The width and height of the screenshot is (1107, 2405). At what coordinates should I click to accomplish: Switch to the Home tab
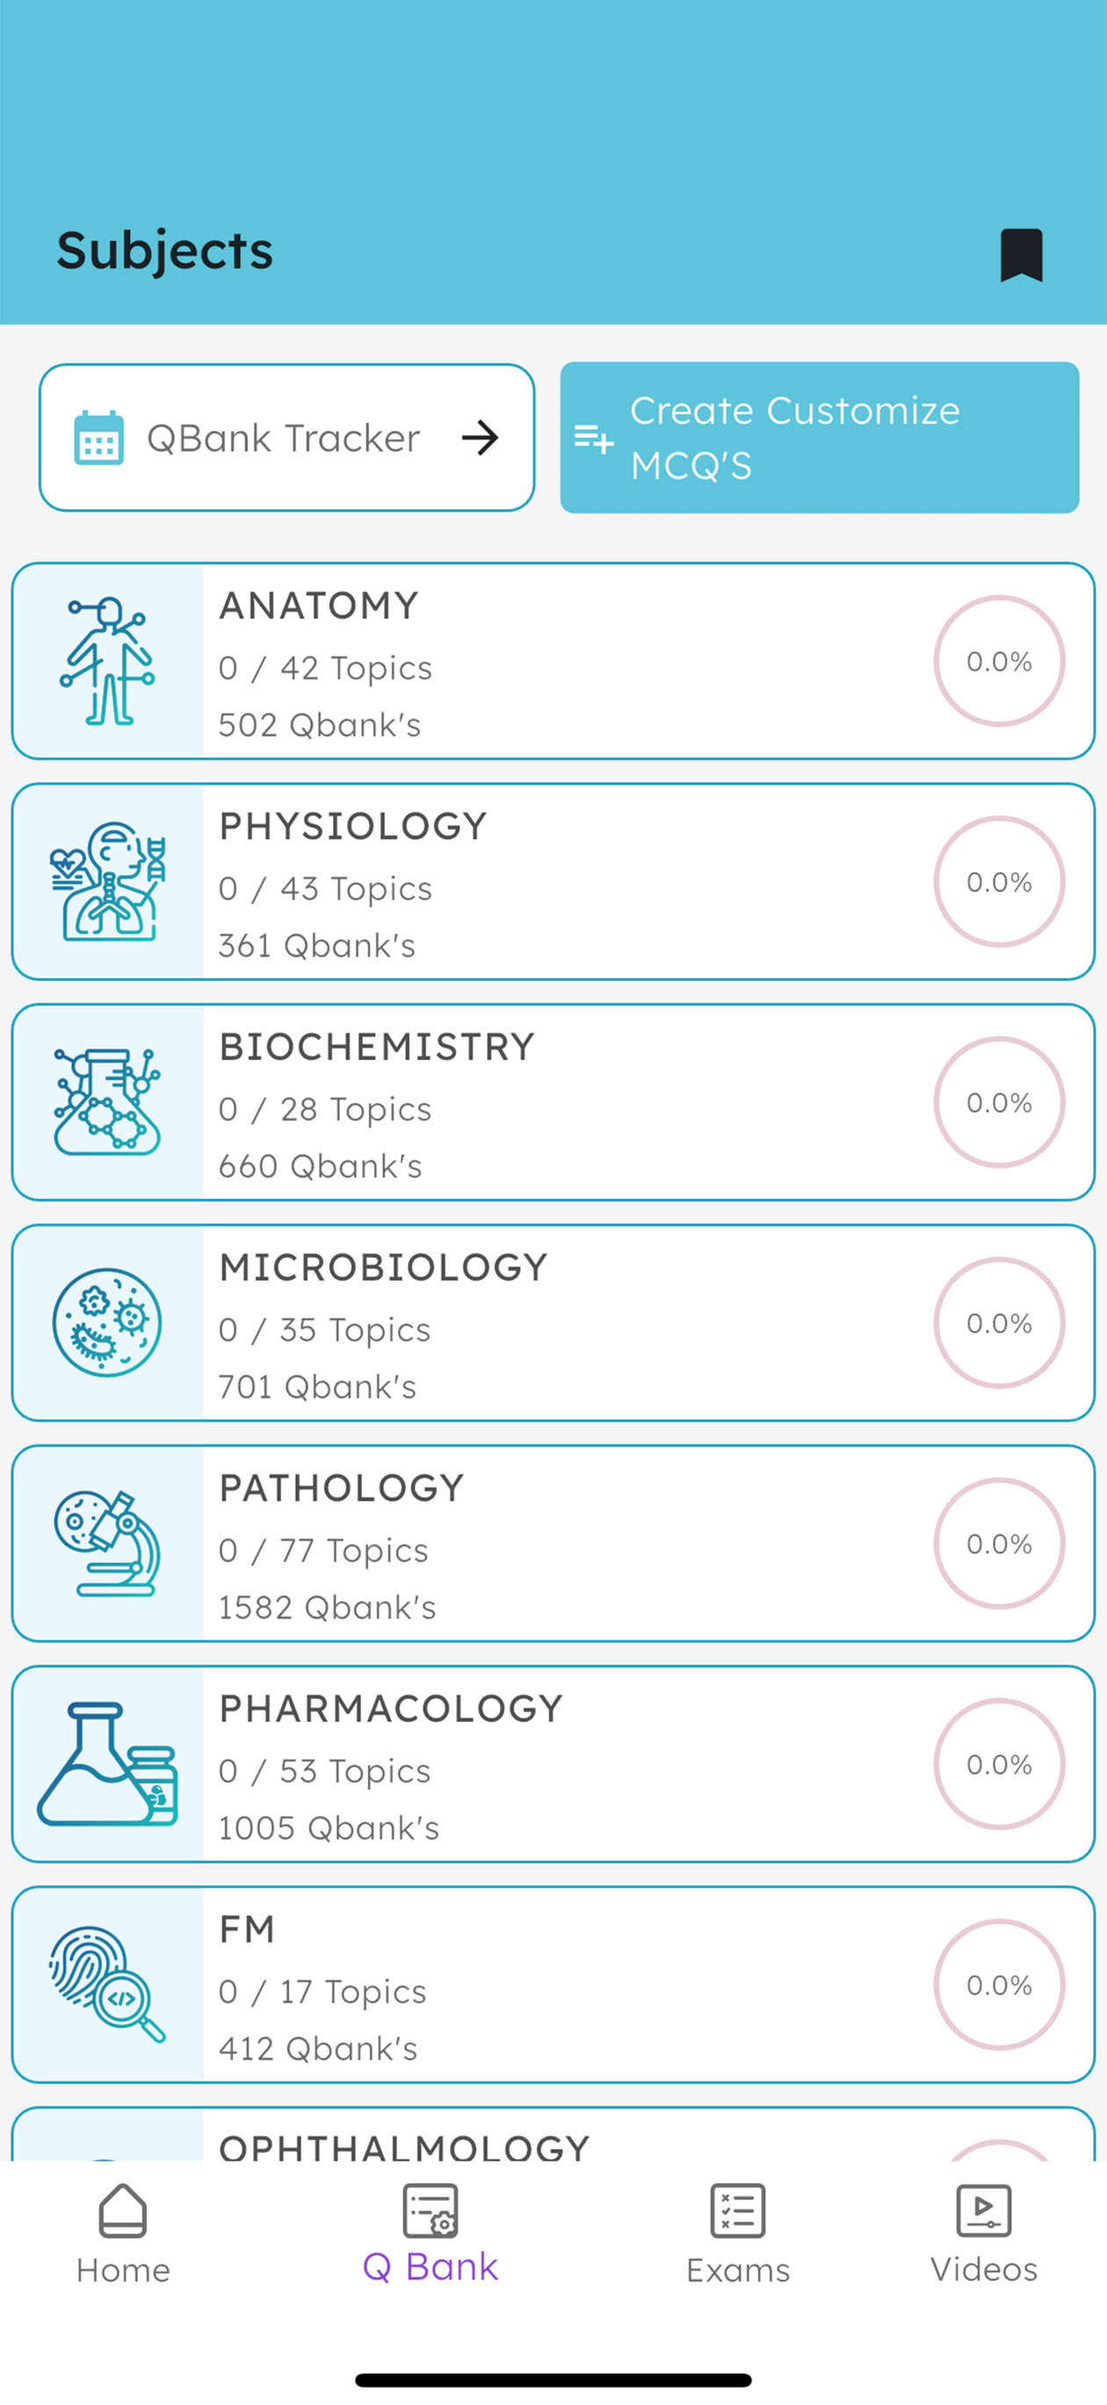pos(123,2234)
